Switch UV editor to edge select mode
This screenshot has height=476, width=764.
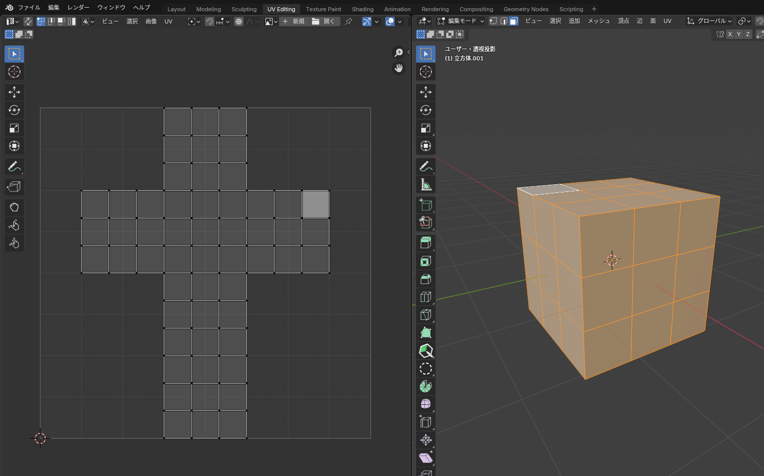click(x=51, y=21)
